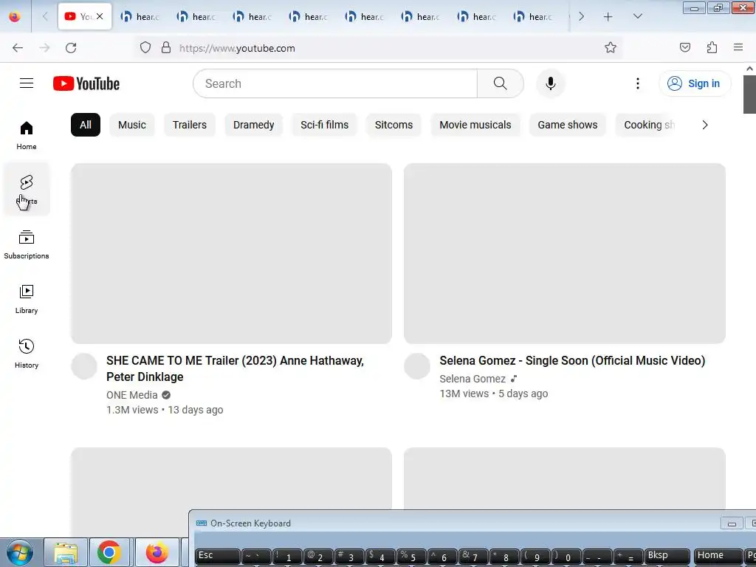Switch to the second browser tab

tap(140, 17)
